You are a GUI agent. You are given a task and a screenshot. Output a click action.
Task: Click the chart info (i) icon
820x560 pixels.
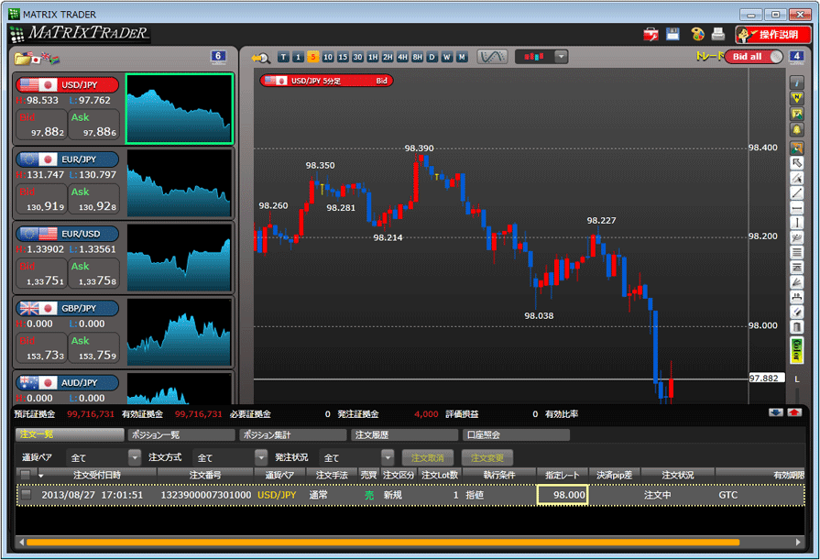point(796,82)
